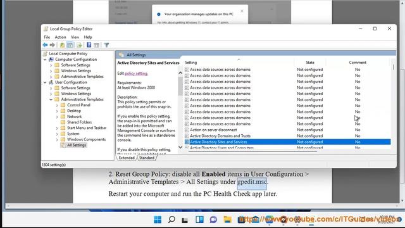
Task: Click the Active Directory Domains and Trusts row icon
Action: tap(187, 136)
